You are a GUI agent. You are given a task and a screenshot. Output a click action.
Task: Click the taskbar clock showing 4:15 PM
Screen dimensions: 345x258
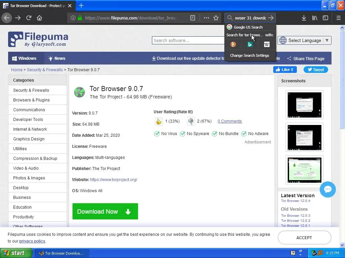click(x=333, y=253)
